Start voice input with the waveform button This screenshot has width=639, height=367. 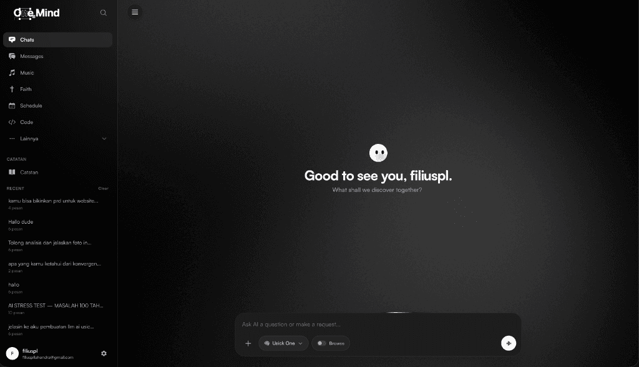[509, 343]
